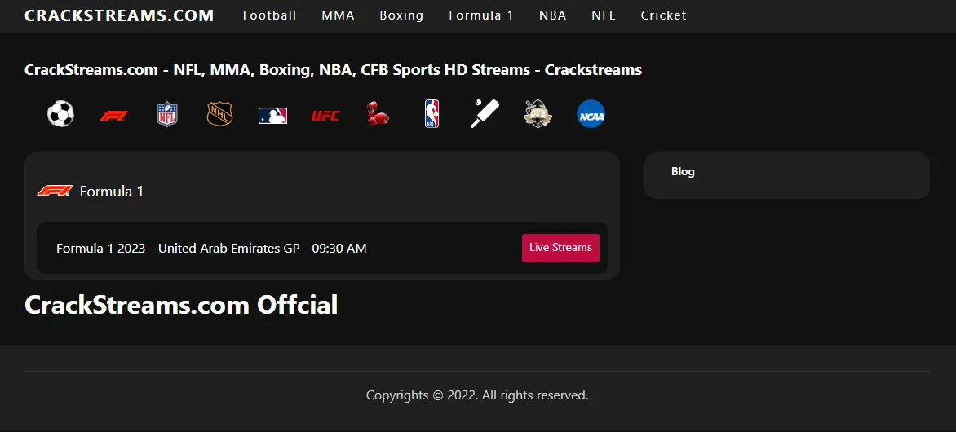Click the blue NCAA logo icon
Viewport: 956px width, 432px height.
point(591,115)
